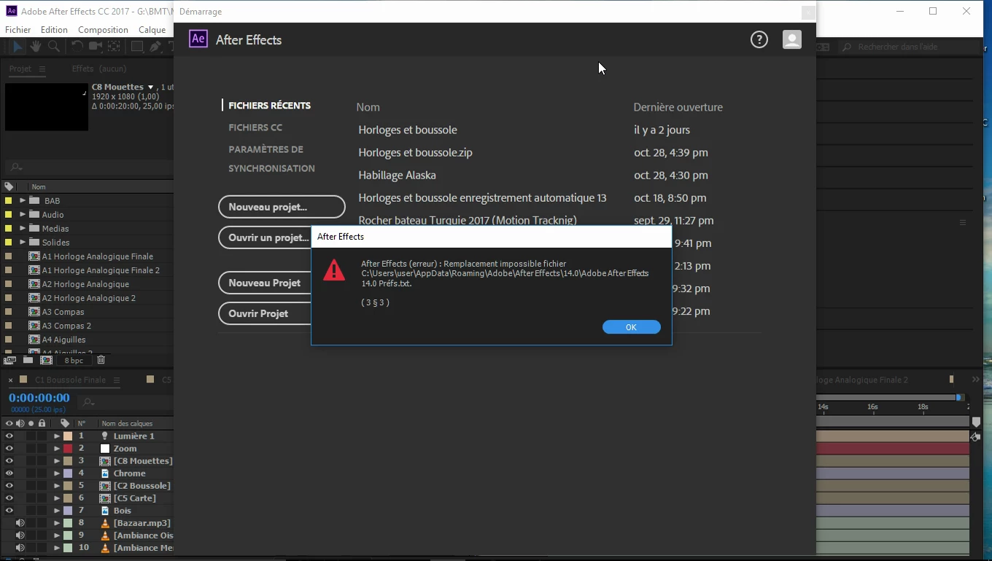Select the Hand tool
The image size is (992, 561).
(35, 46)
